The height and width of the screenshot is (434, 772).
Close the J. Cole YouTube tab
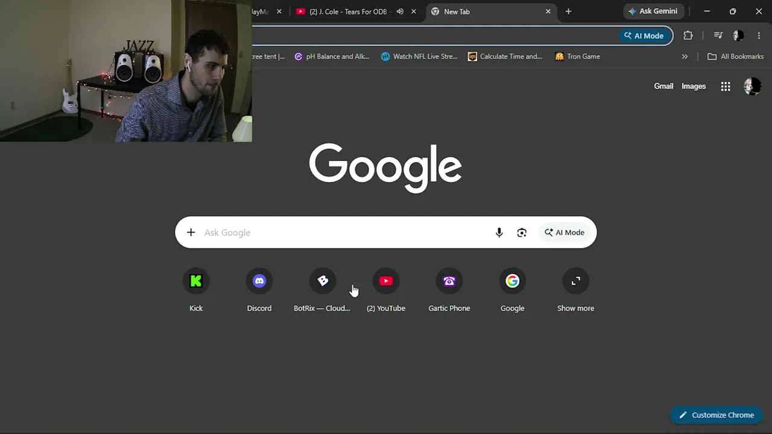pyautogui.click(x=414, y=11)
